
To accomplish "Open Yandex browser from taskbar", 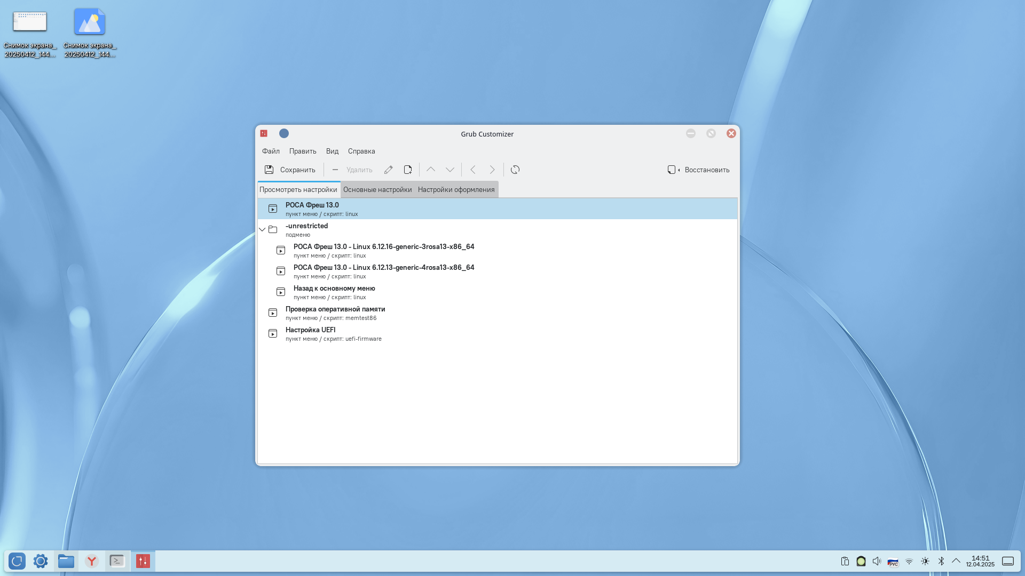I will pyautogui.click(x=92, y=561).
